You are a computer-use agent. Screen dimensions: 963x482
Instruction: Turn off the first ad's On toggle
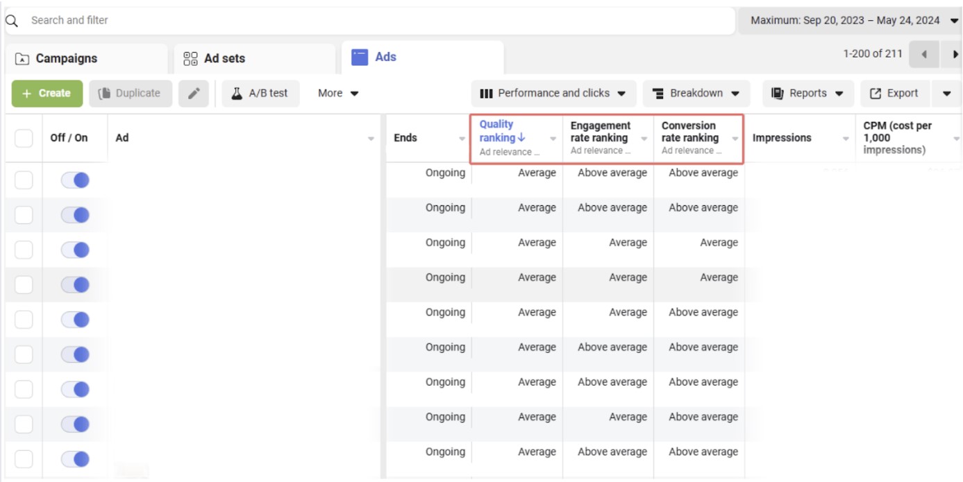pos(74,179)
